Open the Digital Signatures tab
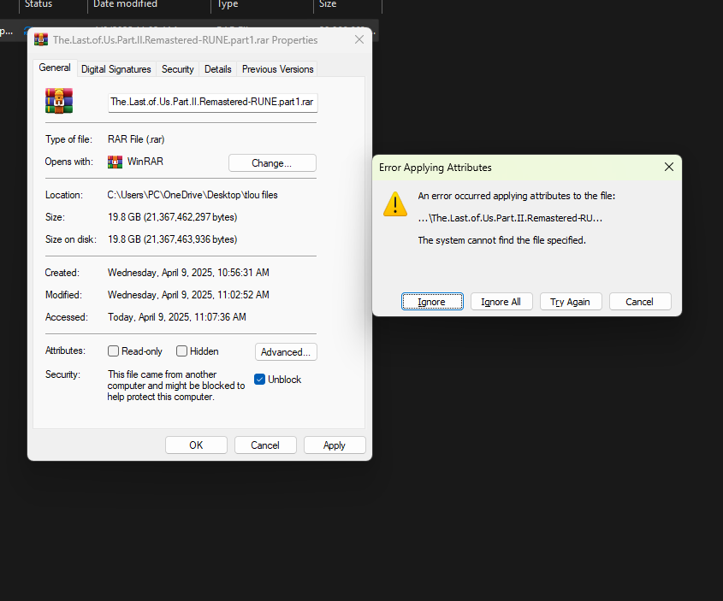Image resolution: width=723 pixels, height=601 pixels. [116, 69]
